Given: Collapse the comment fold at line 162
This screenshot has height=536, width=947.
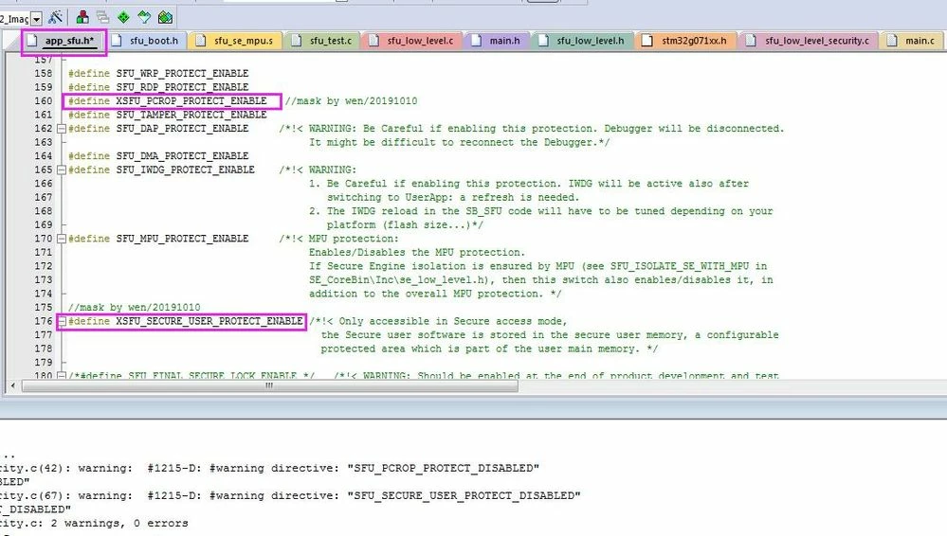Looking at the screenshot, I should coord(61,129).
